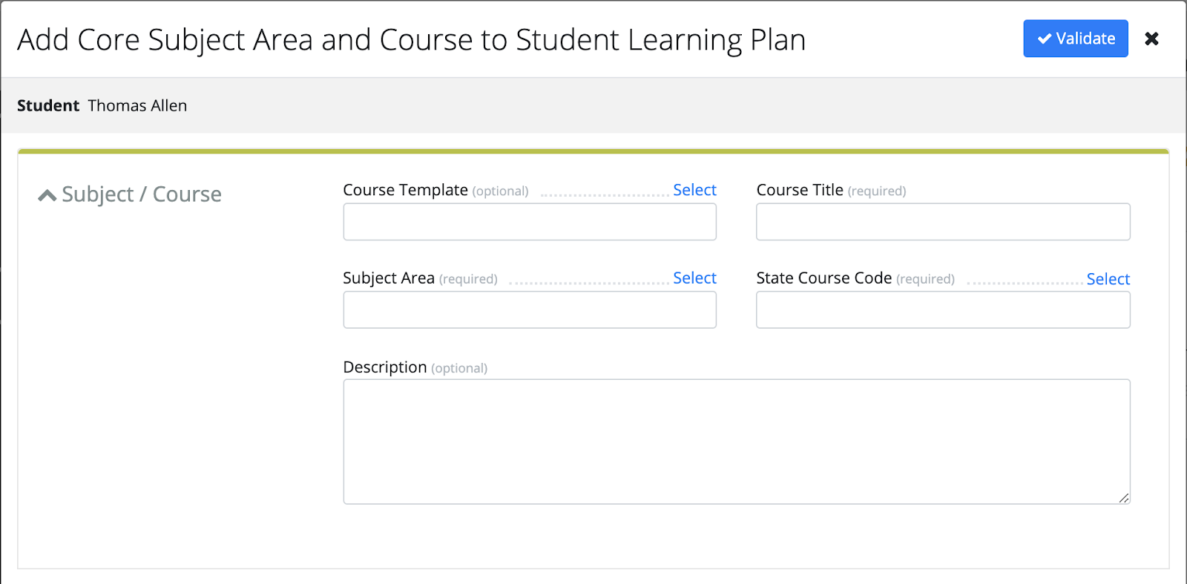Click the Course Title field label
This screenshot has width=1187, height=584.
(799, 190)
